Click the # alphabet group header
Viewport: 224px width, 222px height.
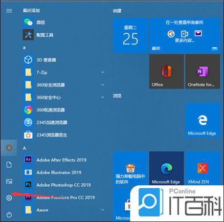pos(24,48)
